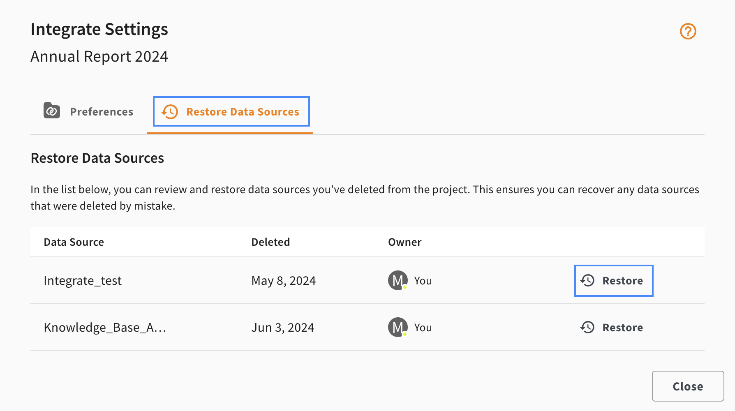The width and height of the screenshot is (735, 411).
Task: Click the Deleted column header
Action: (x=270, y=242)
